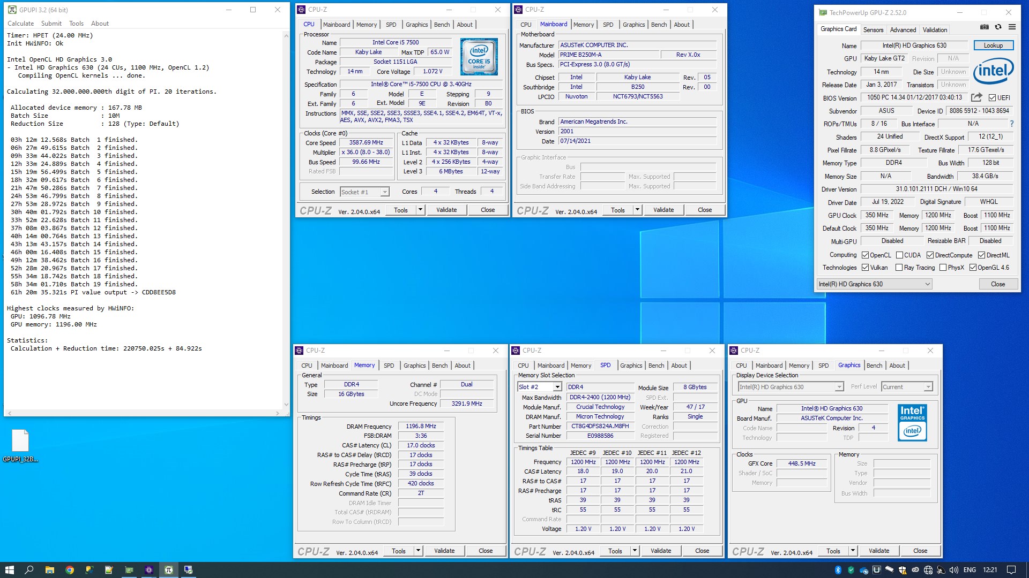
Task: Open GPUPI Calculate menu
Action: point(20,24)
